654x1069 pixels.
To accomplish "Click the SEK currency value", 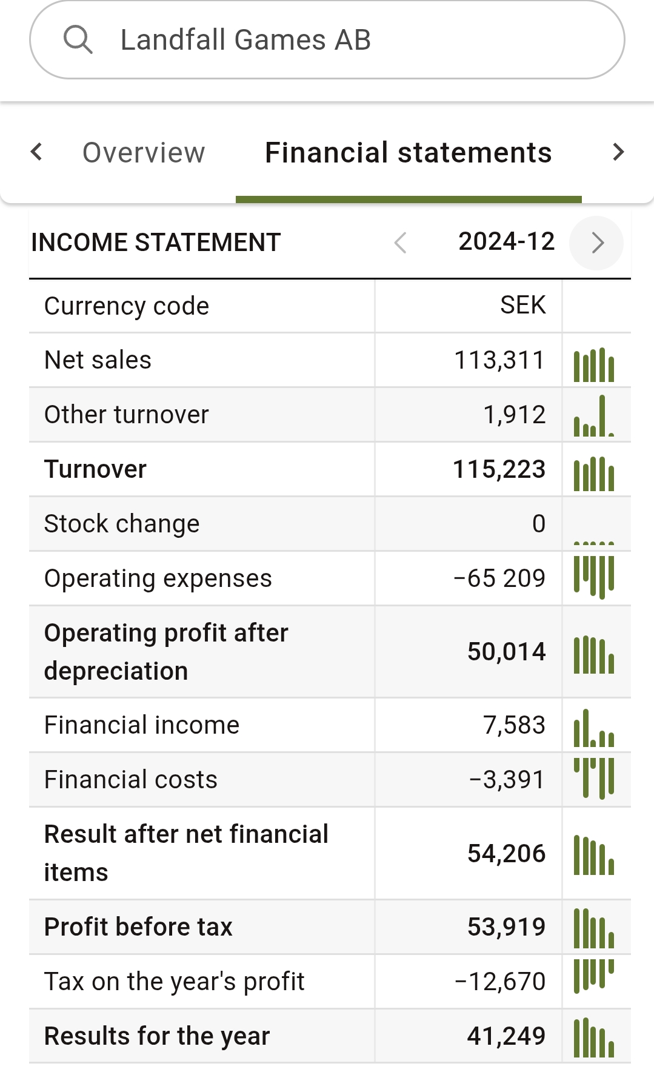I will click(x=523, y=305).
